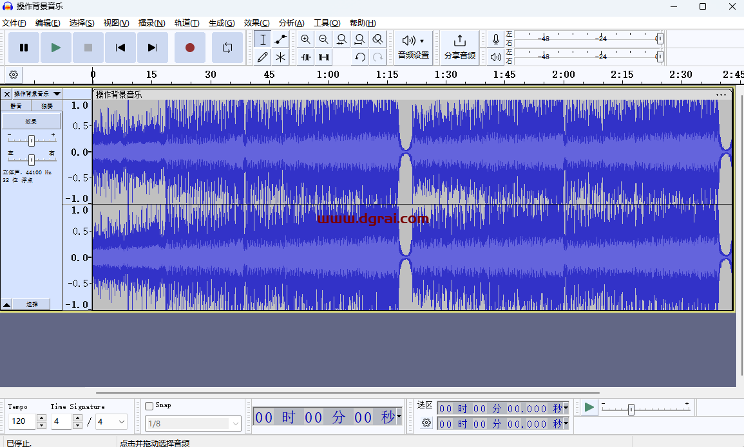This screenshot has height=447, width=744.
Task: Fit selection to width zoom icon
Action: click(341, 39)
